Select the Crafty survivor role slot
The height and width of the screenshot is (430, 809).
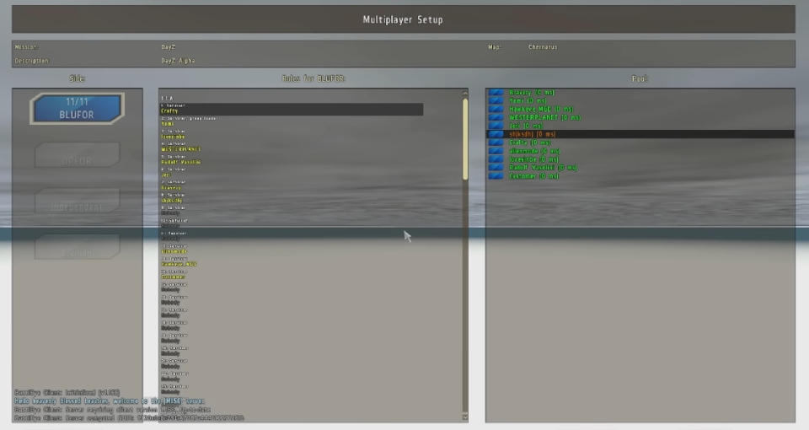[x=292, y=109]
